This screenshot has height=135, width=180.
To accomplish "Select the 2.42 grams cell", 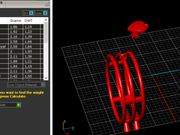I will pyautogui.click(x=16, y=76).
